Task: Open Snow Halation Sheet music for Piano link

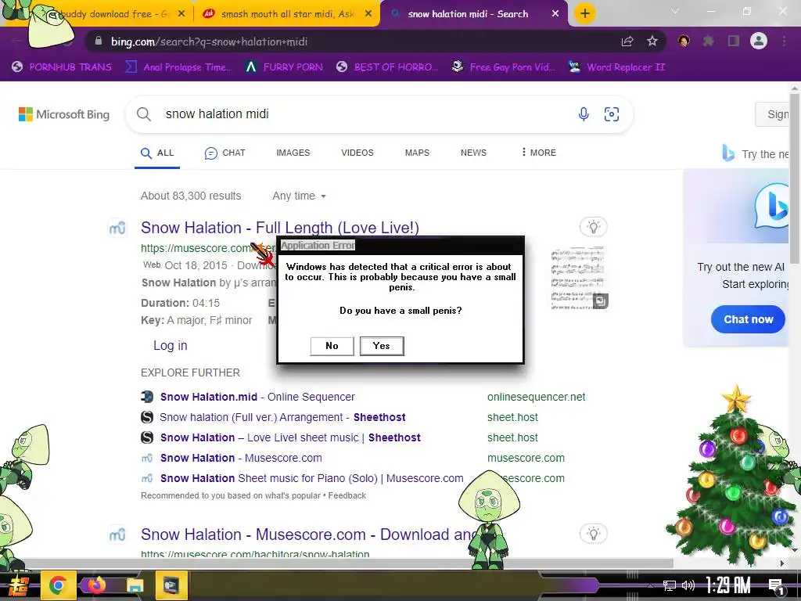Action: pos(311,479)
